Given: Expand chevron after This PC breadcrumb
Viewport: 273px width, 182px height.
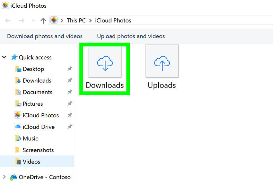Looking at the screenshot, I should click(x=90, y=21).
